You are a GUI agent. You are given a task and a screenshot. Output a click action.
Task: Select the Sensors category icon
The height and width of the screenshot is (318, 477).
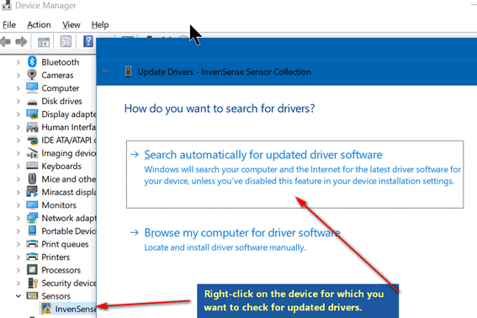[x=32, y=295]
